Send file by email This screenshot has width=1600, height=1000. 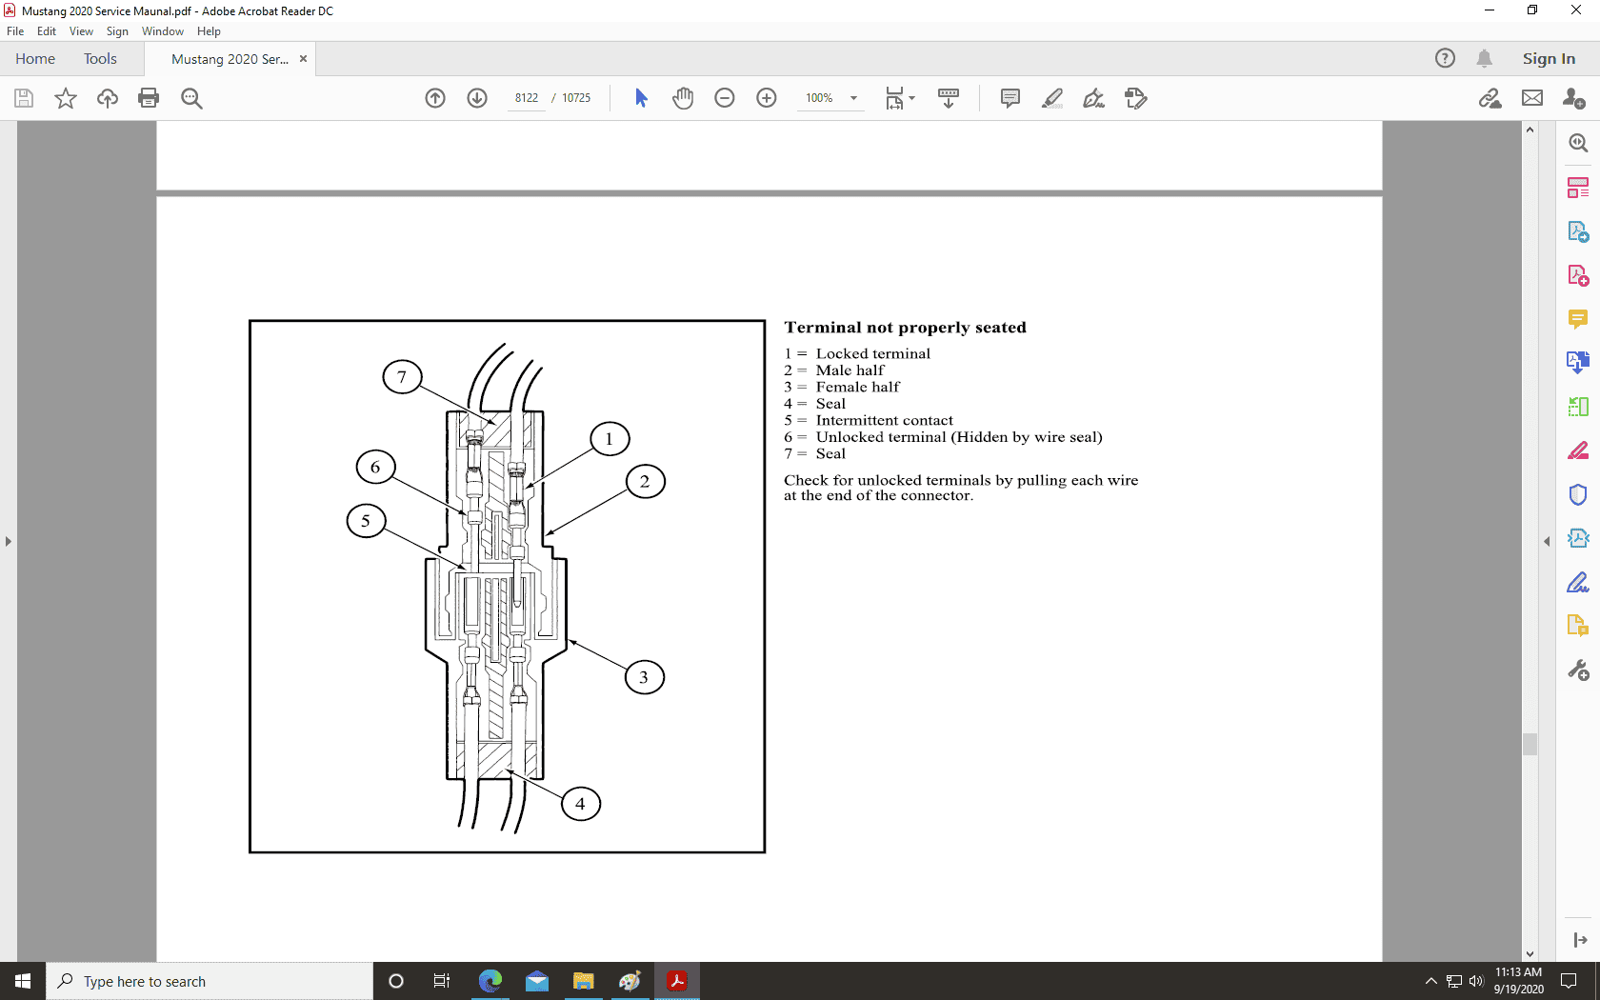coord(1532,98)
